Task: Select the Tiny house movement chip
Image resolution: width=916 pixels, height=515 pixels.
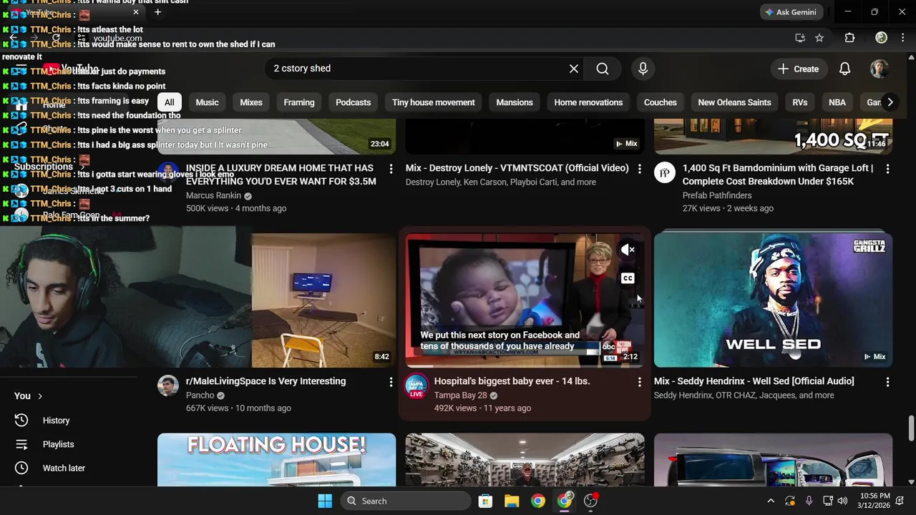Action: point(434,102)
